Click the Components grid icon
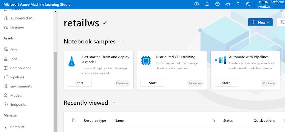 point(6,68)
